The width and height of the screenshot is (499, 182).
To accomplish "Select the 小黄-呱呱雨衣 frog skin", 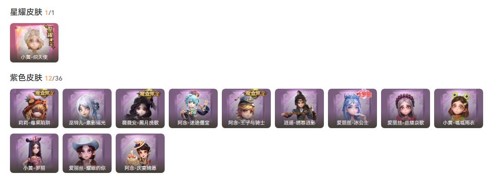I will 459,108.
